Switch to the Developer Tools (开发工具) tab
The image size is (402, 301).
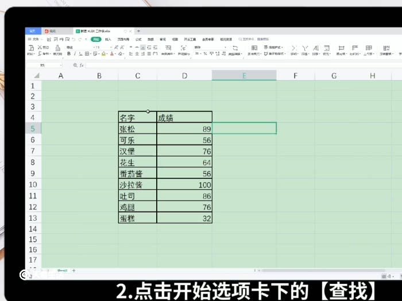pos(190,39)
